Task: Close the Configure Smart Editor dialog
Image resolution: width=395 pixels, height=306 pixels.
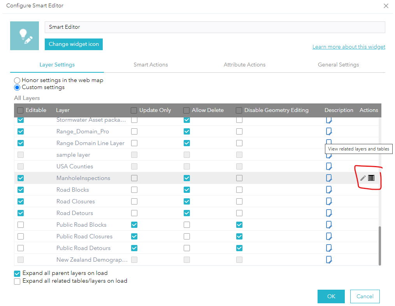Action: click(386, 6)
